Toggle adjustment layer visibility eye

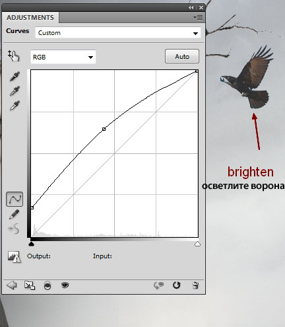click(65, 285)
